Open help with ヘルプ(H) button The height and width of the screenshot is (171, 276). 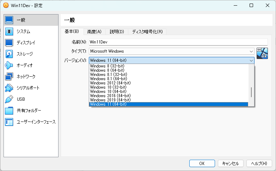point(259,164)
